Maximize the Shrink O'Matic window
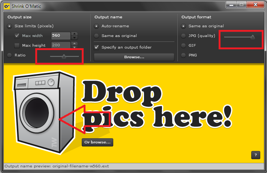This screenshot has height=173, width=267. pyautogui.click(x=241, y=5)
